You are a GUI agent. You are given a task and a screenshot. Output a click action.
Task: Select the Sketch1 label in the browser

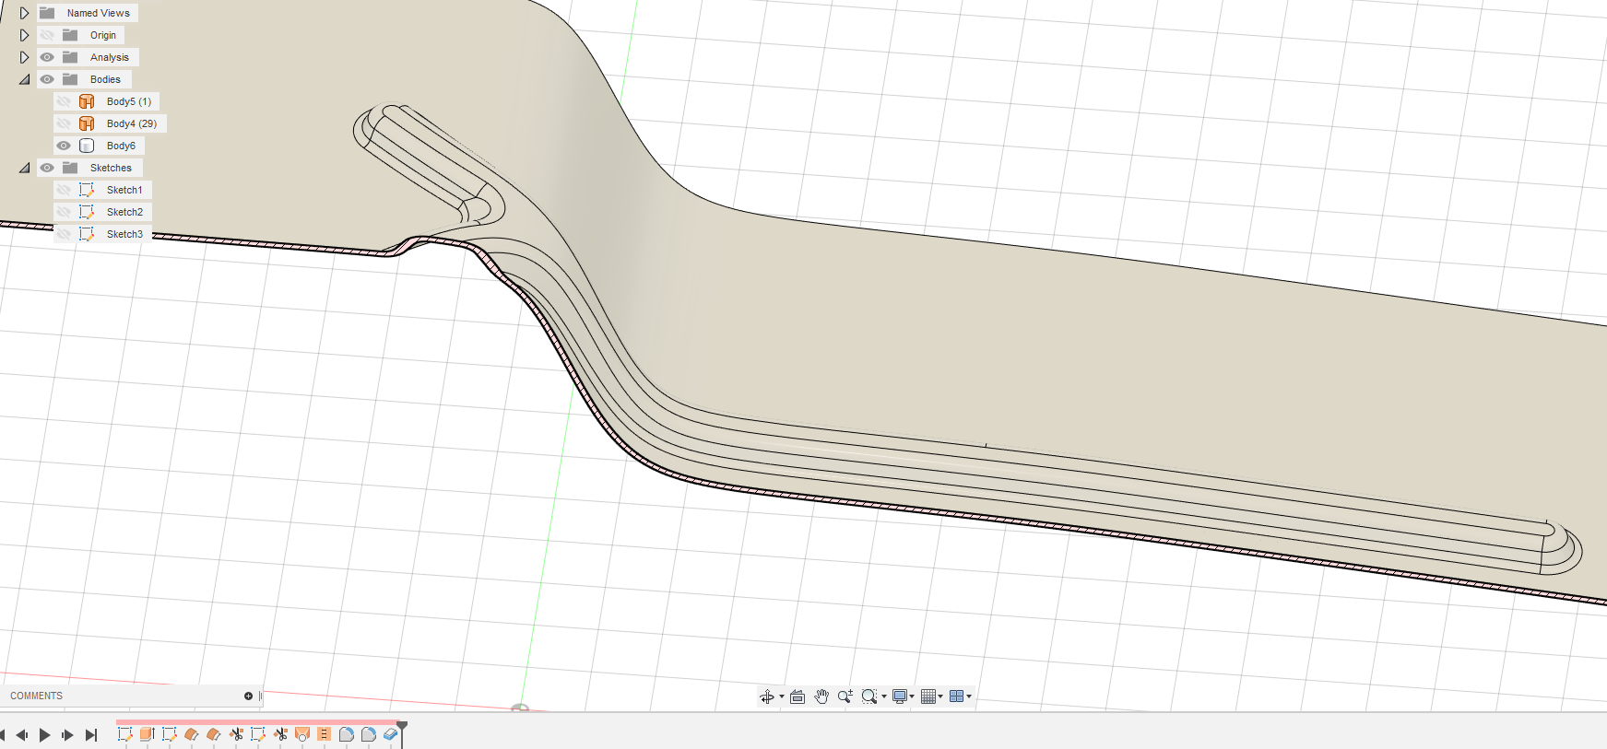pos(124,190)
